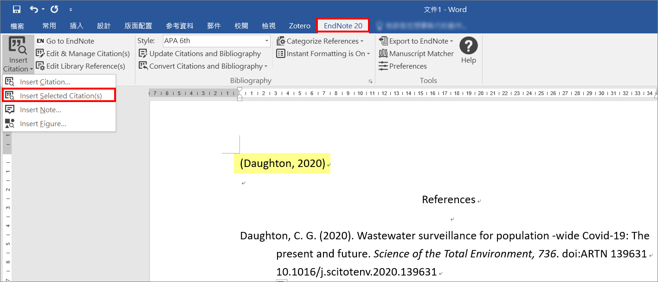Choose Insert Figure... menu item
The height and width of the screenshot is (282, 658).
click(59, 123)
